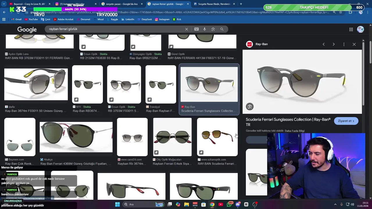The image size is (372, 209).
Task: Click 'RAY-BAN RB 3703M F03011 51 FERRARI' text
Action: [x=39, y=58]
